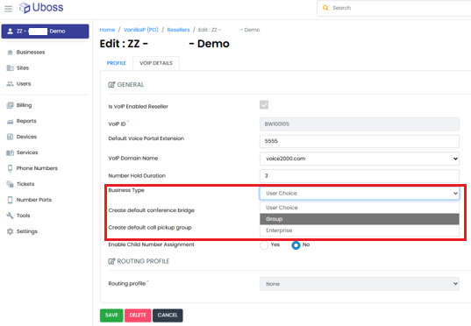Open Billing in the sidebar
This screenshot has width=471, height=326.
tap(24, 105)
